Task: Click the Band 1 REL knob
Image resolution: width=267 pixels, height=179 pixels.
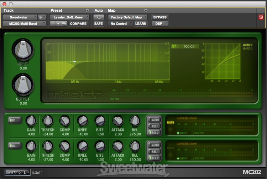Action: tap(135, 121)
